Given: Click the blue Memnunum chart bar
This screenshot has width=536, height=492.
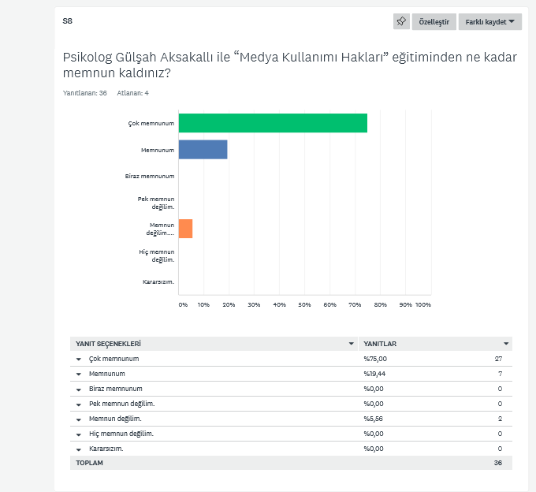Looking at the screenshot, I should [x=203, y=149].
